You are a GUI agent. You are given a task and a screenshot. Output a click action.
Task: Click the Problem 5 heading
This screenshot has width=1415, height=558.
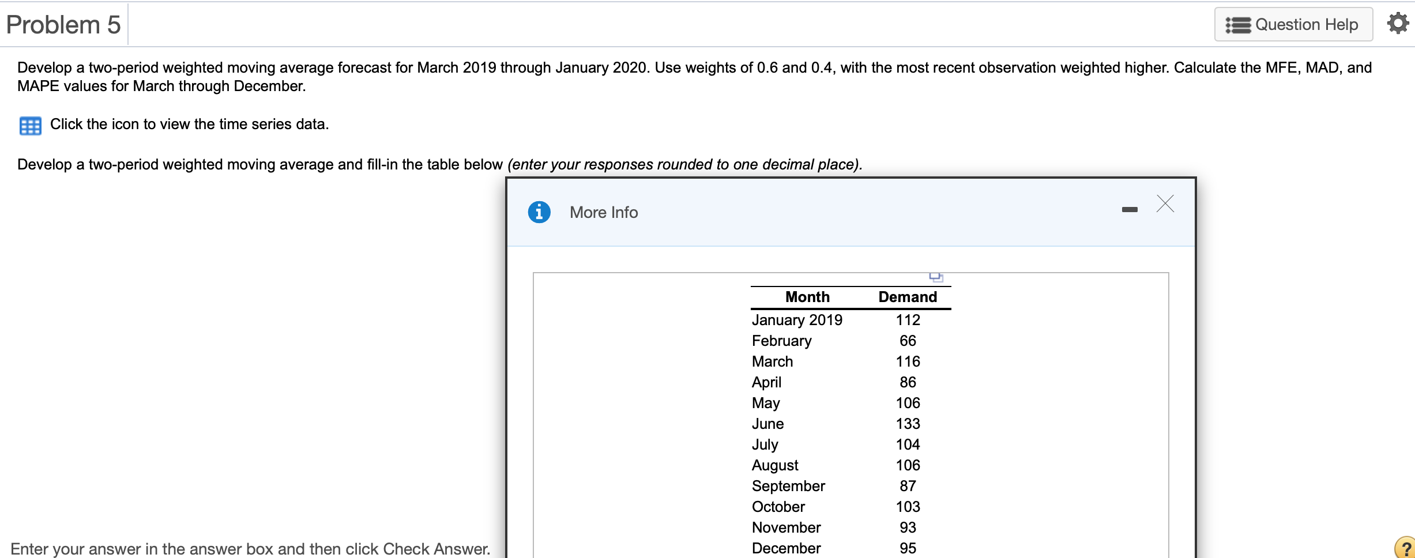[63, 25]
